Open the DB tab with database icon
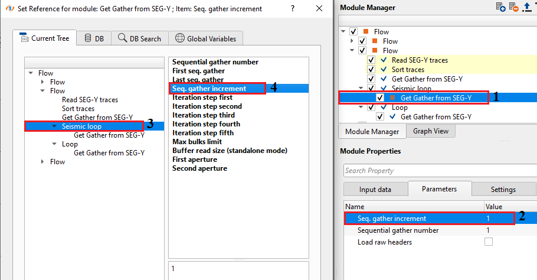 [93, 38]
